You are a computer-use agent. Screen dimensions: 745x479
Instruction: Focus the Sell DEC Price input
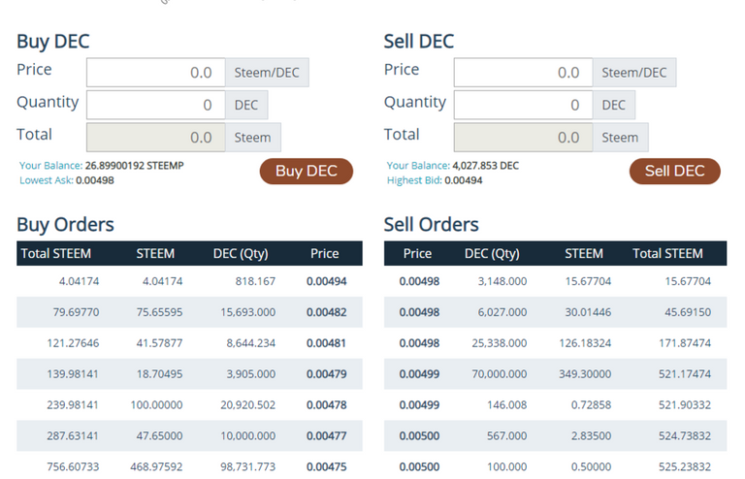[x=523, y=73]
